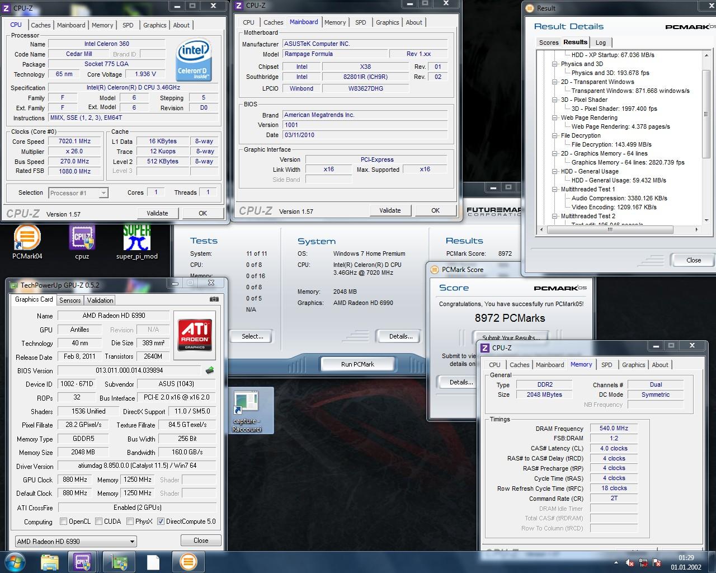Click the Select... button under Tests
716x573 pixels.
pyautogui.click(x=252, y=336)
